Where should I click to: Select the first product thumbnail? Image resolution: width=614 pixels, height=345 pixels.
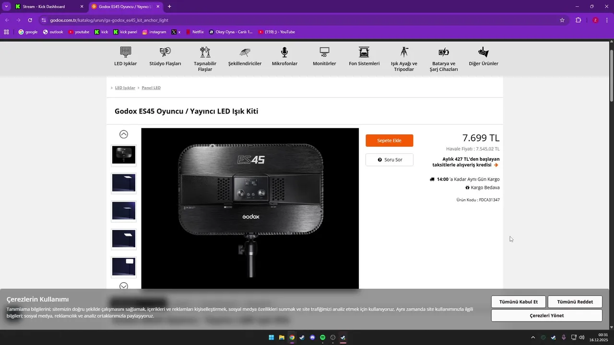124,155
